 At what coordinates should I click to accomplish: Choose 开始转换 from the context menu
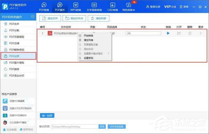coord(95,36)
